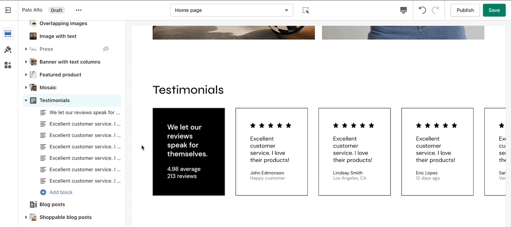Open the Home page template dropdown

(x=232, y=10)
